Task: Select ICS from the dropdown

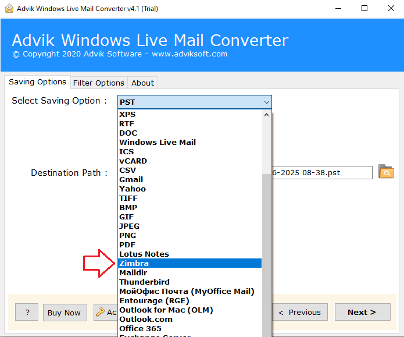Action: (190, 151)
